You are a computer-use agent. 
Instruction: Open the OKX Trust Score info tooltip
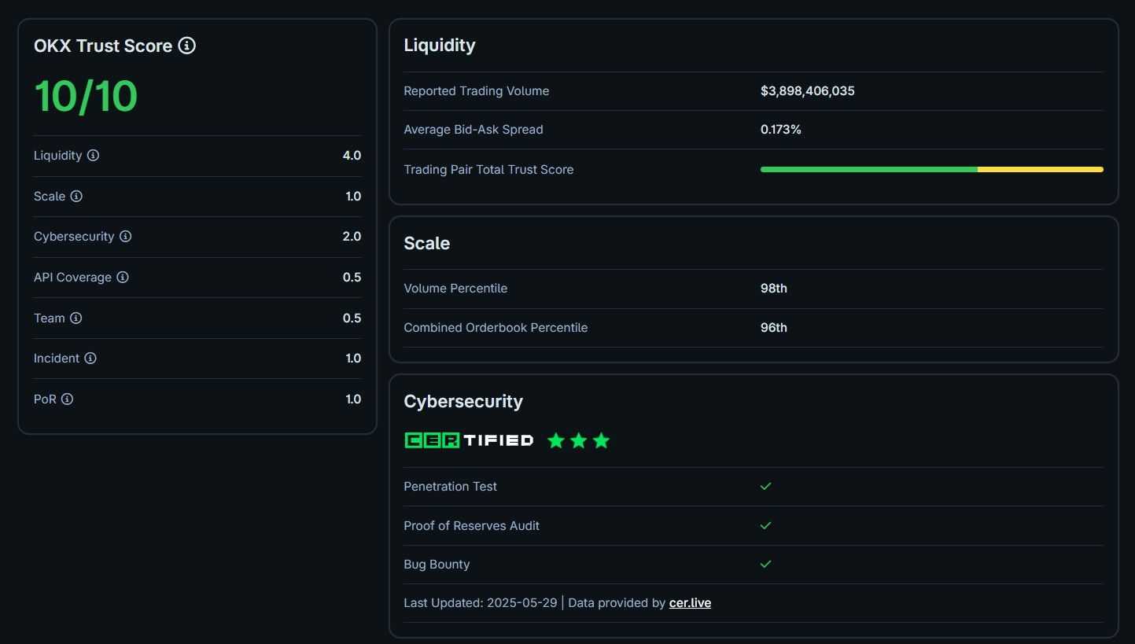[x=186, y=46]
